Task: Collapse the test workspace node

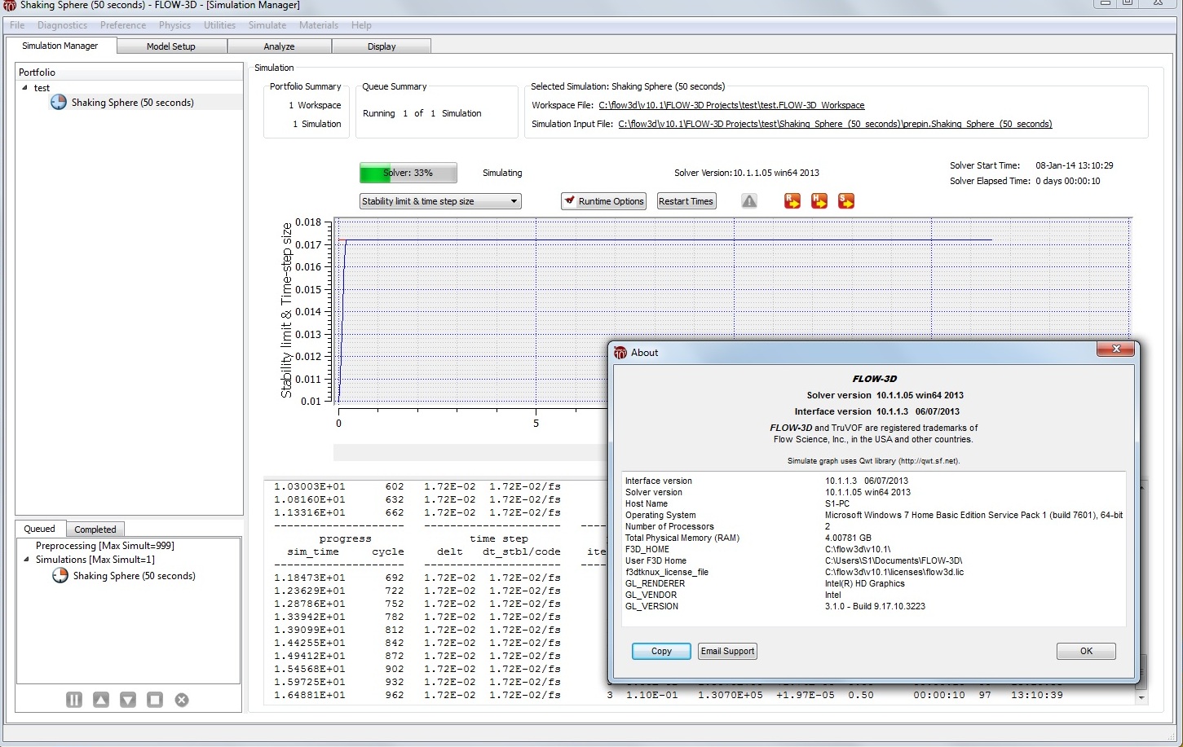Action: tap(24, 88)
